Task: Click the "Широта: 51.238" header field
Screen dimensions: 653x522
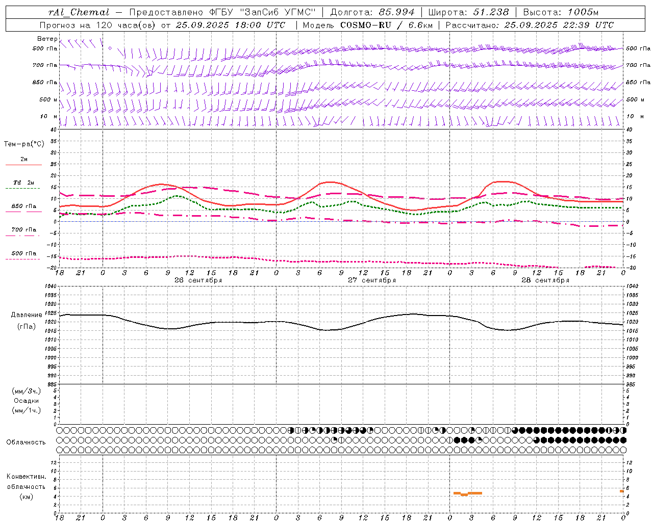Action: pos(468,12)
